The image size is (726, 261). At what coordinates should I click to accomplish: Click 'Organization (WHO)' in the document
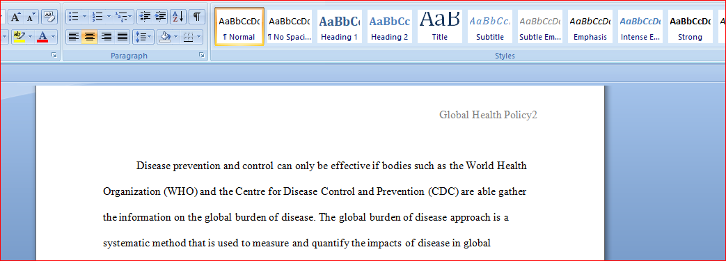tap(150, 191)
